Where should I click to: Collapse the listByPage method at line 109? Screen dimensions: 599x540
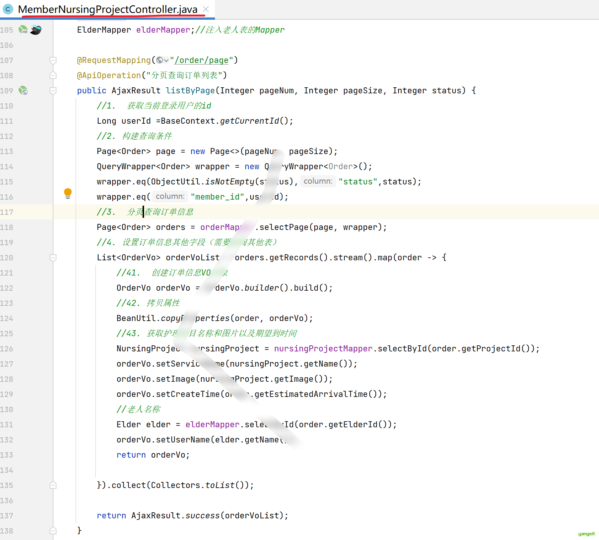(53, 90)
